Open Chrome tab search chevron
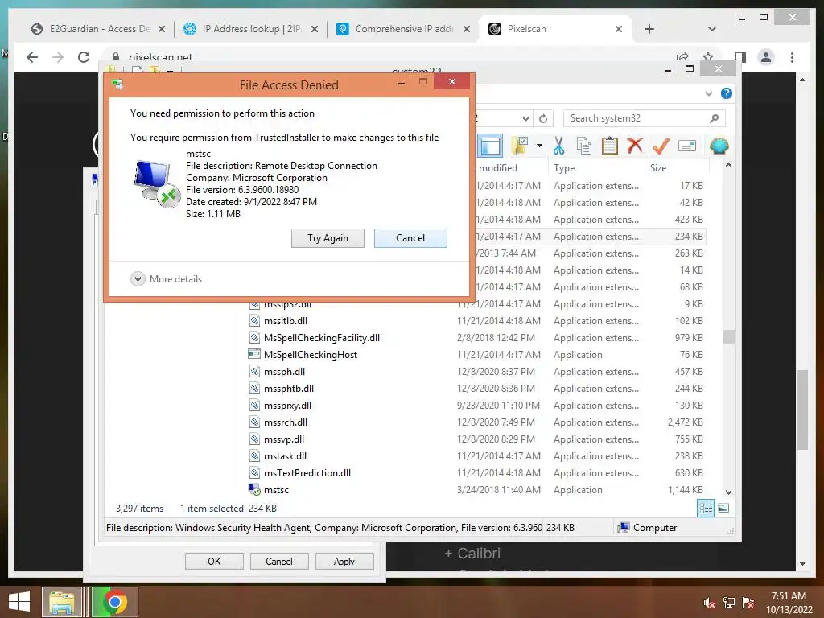 point(712,29)
